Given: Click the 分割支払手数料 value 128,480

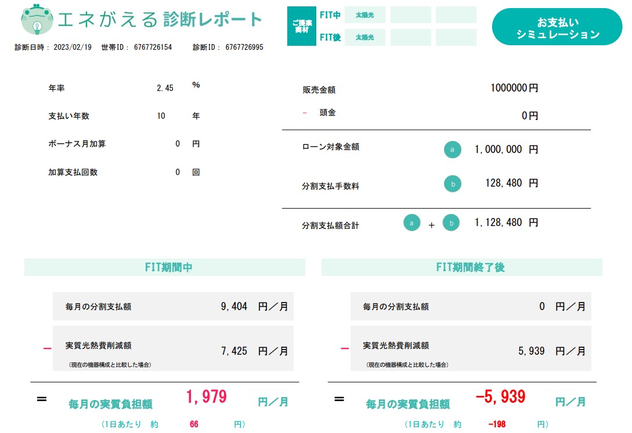Looking at the screenshot, I should [x=503, y=183].
